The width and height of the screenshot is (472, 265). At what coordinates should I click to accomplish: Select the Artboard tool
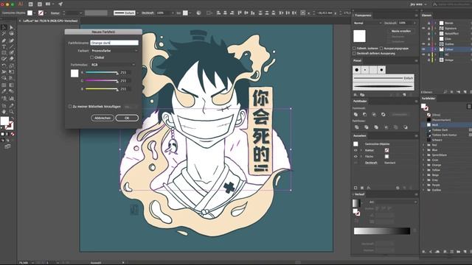point(4,105)
